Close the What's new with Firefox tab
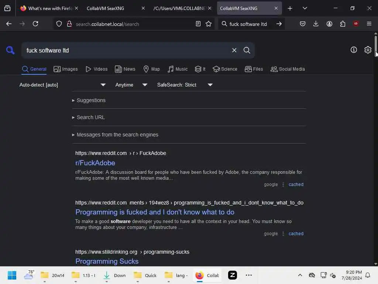The width and height of the screenshot is (378, 284). click(x=76, y=8)
